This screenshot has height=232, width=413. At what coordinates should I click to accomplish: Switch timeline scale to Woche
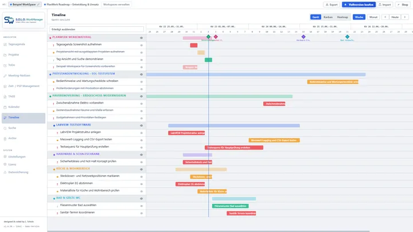359,17
